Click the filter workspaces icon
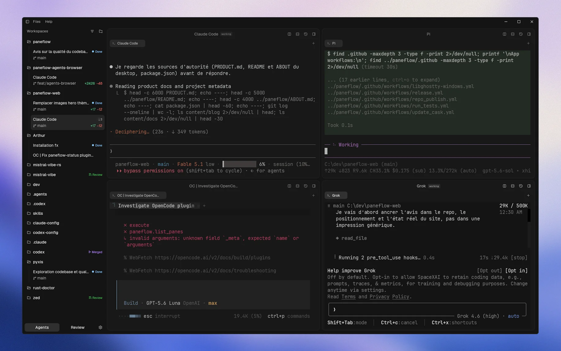The width and height of the screenshot is (561, 351). pyautogui.click(x=92, y=31)
